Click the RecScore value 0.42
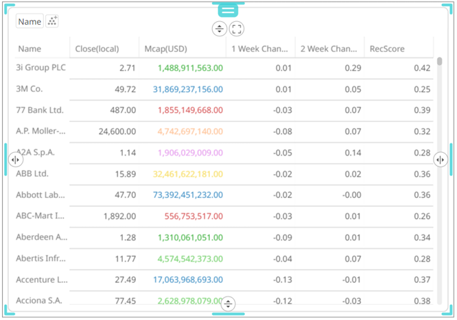Screen dimensions: 457x320 coord(422,68)
